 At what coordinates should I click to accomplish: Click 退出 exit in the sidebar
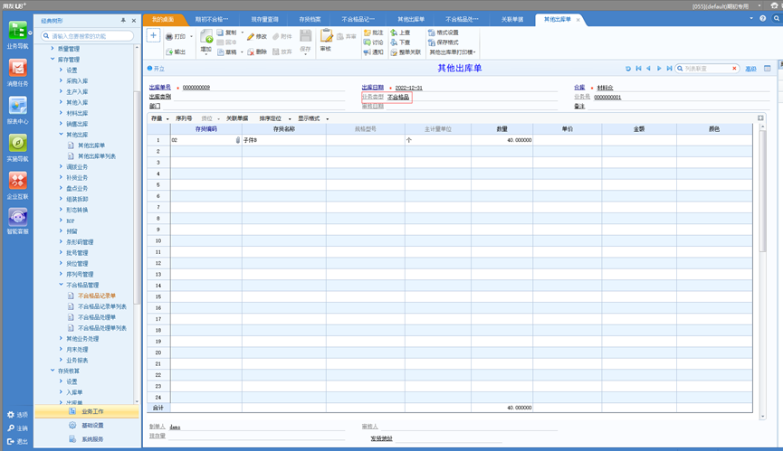click(17, 442)
